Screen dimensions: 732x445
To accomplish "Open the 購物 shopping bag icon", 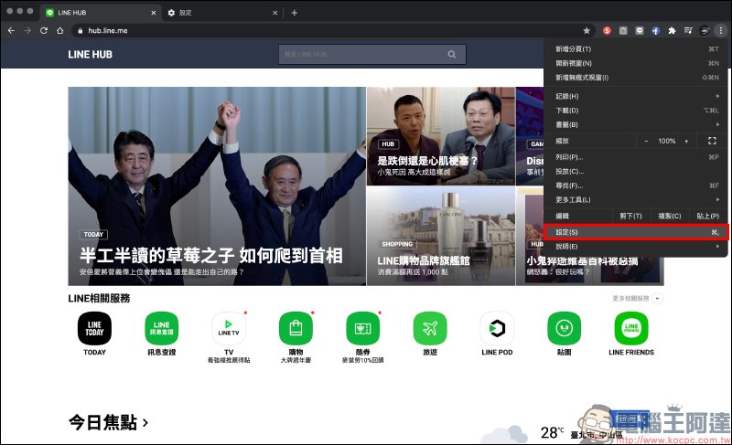I will tap(296, 329).
